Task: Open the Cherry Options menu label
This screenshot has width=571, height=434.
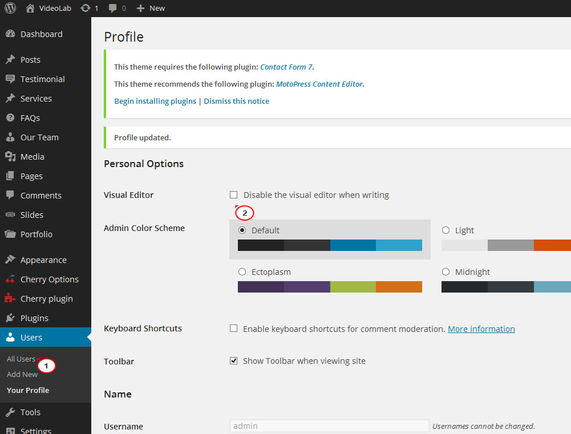Action: tap(50, 279)
